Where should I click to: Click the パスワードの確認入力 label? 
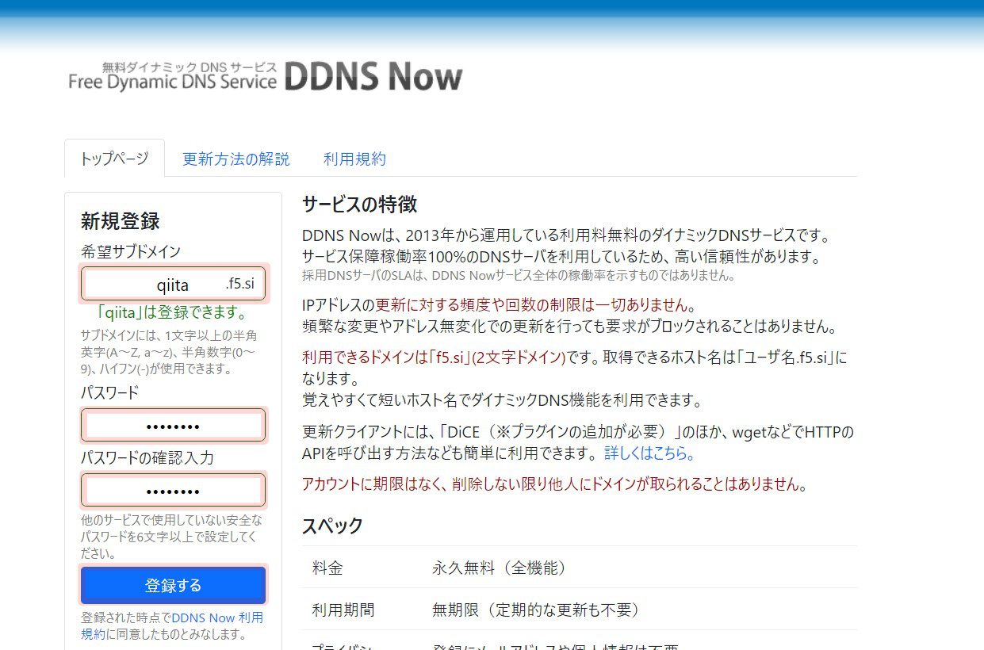[x=147, y=458]
